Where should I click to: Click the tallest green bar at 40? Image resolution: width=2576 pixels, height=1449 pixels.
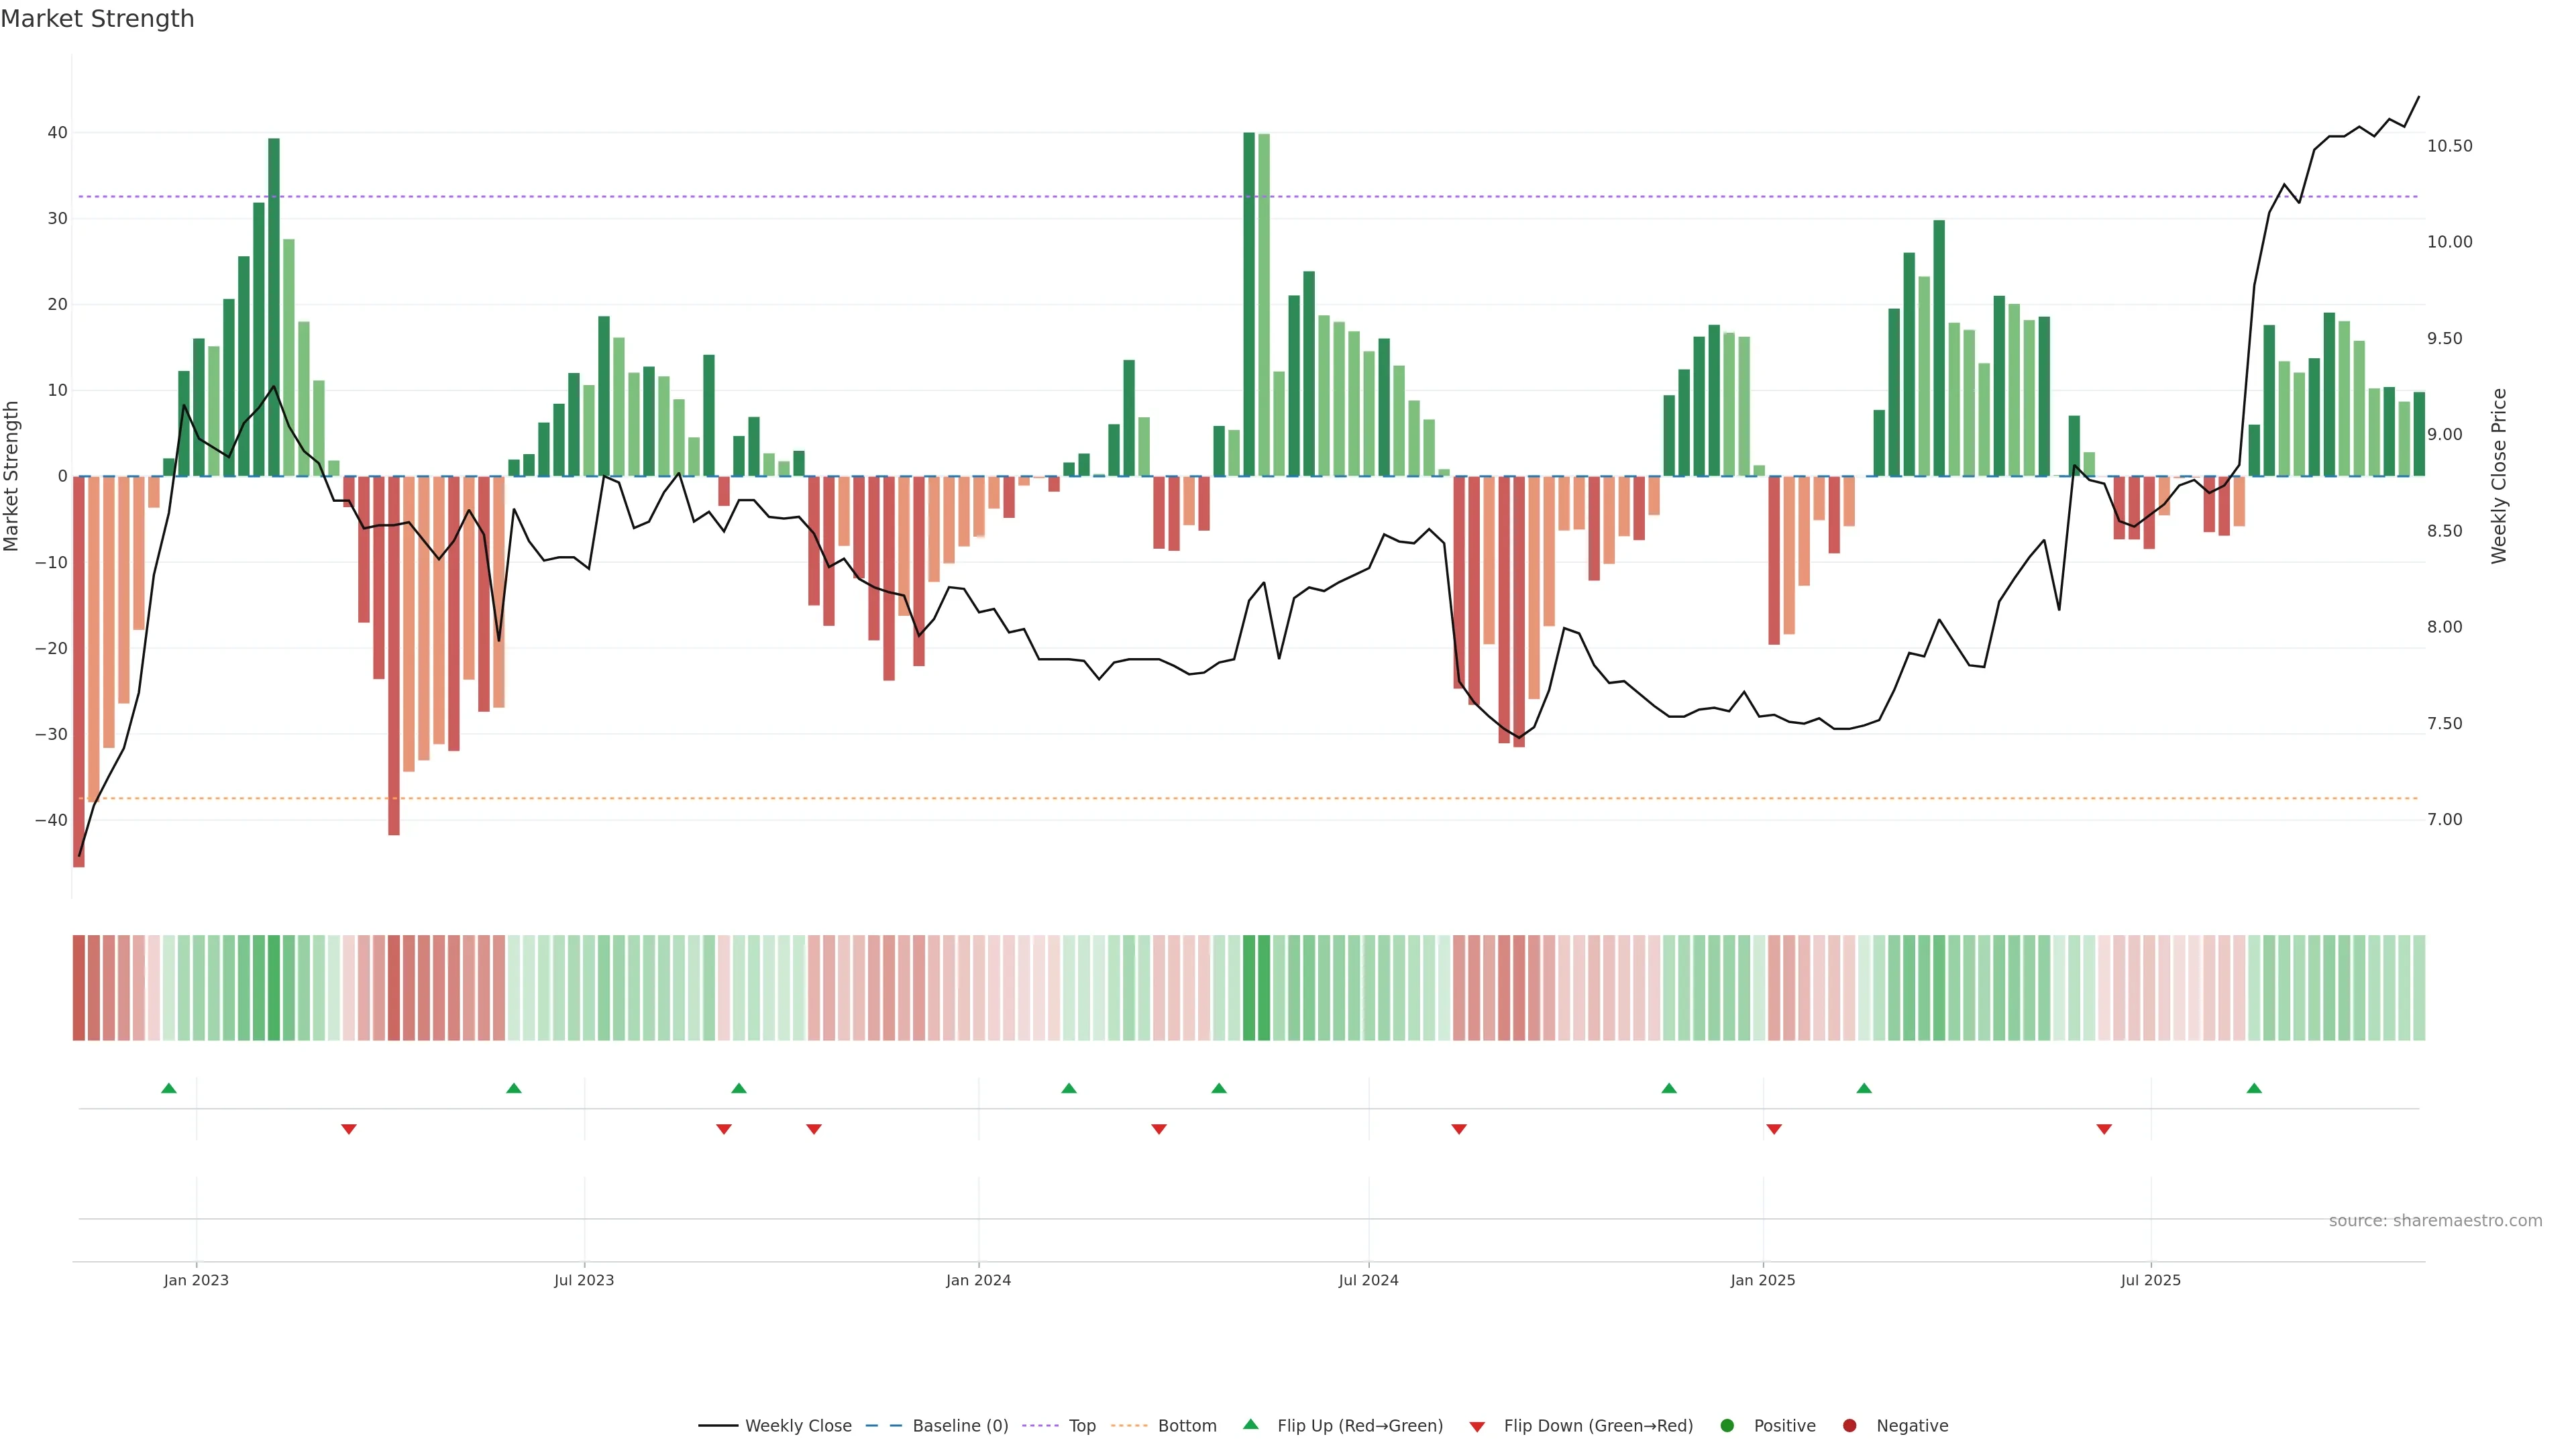coord(1249,300)
